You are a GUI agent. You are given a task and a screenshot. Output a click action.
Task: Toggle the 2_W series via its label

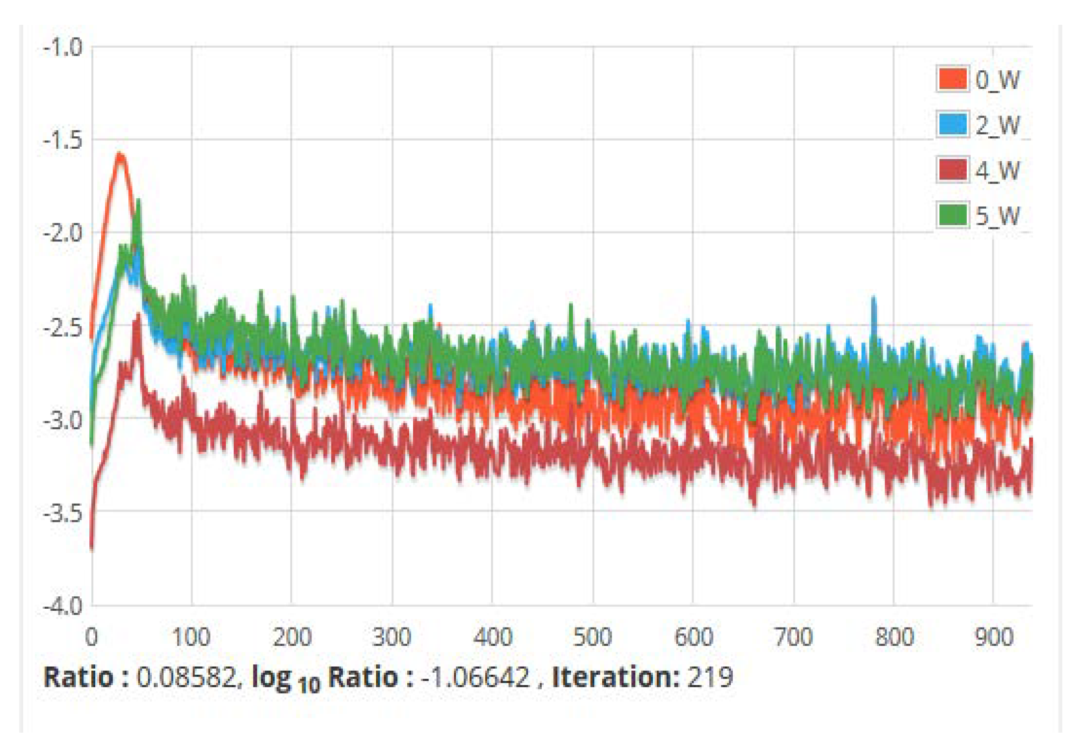[997, 125]
